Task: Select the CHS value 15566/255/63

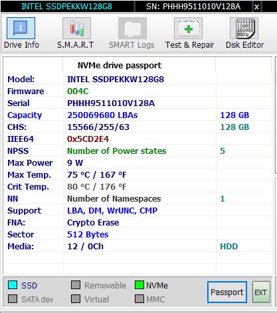Action: click(x=98, y=127)
